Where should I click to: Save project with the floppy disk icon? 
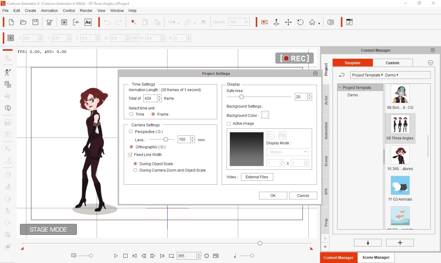pos(36,22)
